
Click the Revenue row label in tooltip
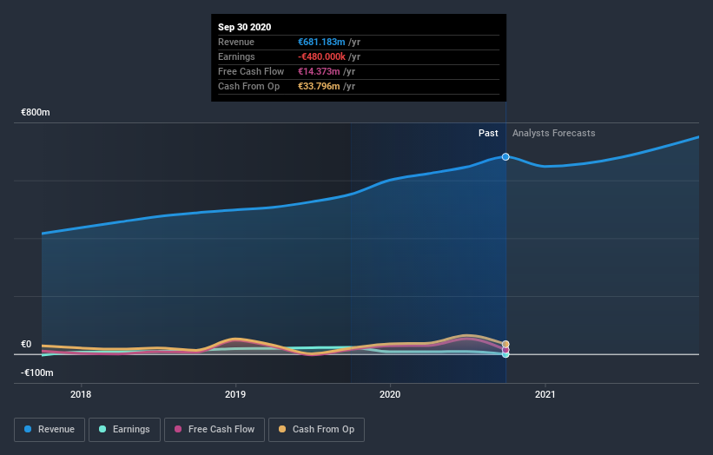[236, 42]
